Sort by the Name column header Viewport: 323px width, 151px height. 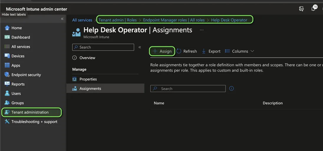click(x=159, y=103)
